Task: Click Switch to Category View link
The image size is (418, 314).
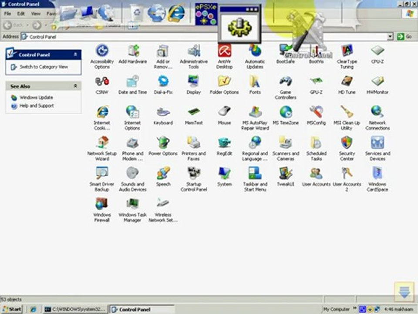Action: point(44,67)
